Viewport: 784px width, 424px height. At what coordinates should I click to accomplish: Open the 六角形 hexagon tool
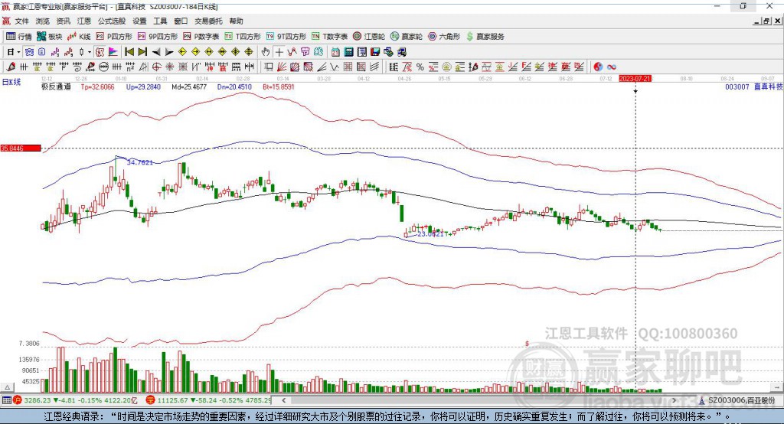[444, 37]
